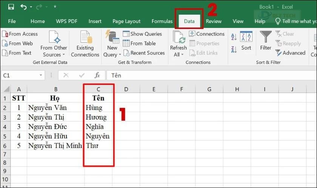Viewport: 317px width, 188px height.
Task: Select column B header
Action: [x=56, y=89]
